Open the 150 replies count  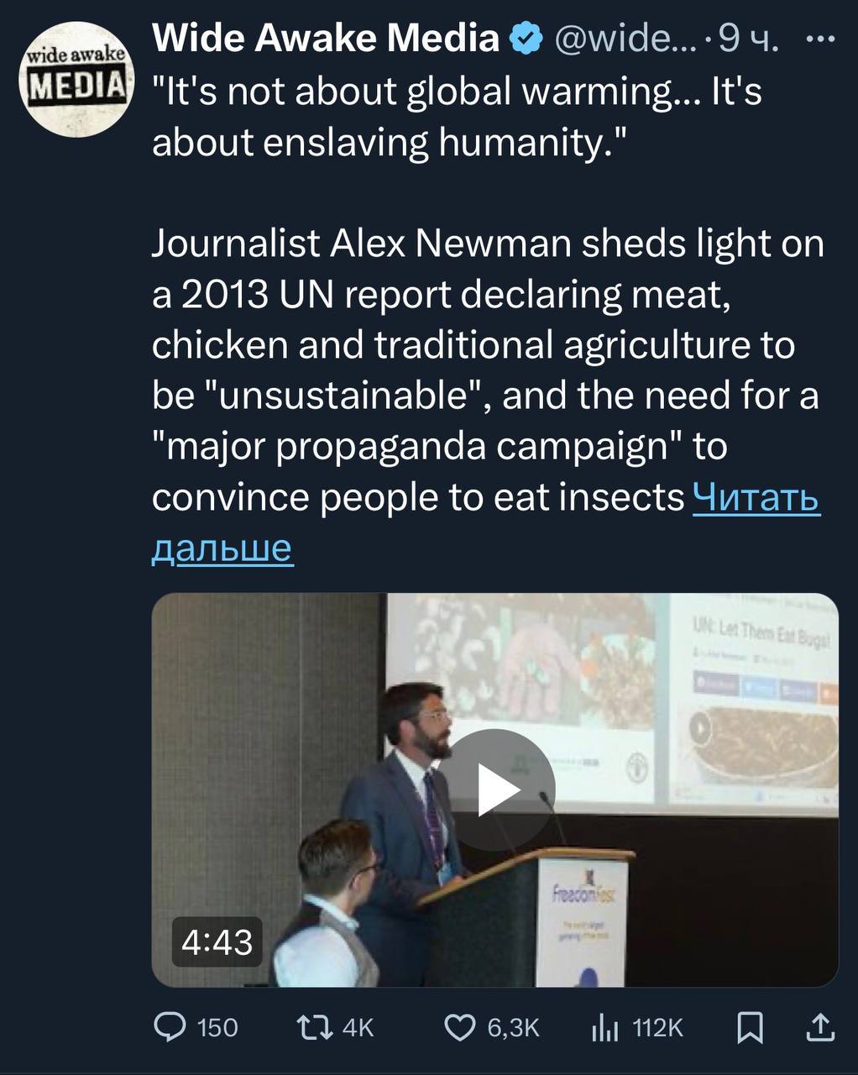(x=217, y=1028)
